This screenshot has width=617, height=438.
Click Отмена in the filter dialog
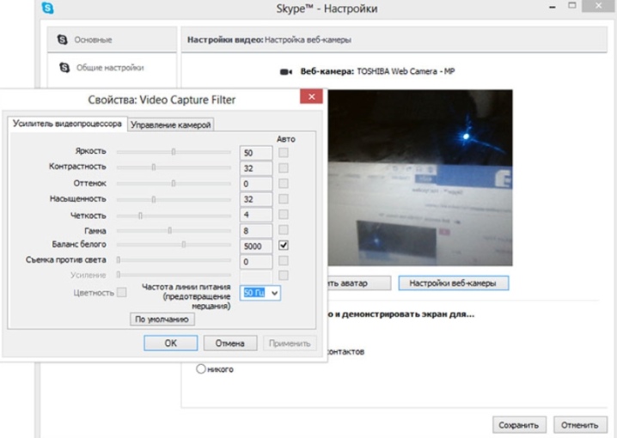pos(230,343)
